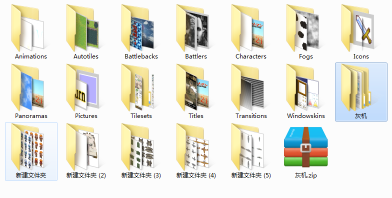
Task: Select the 新建文件夹 folder with character sprites
Action: tap(27, 147)
